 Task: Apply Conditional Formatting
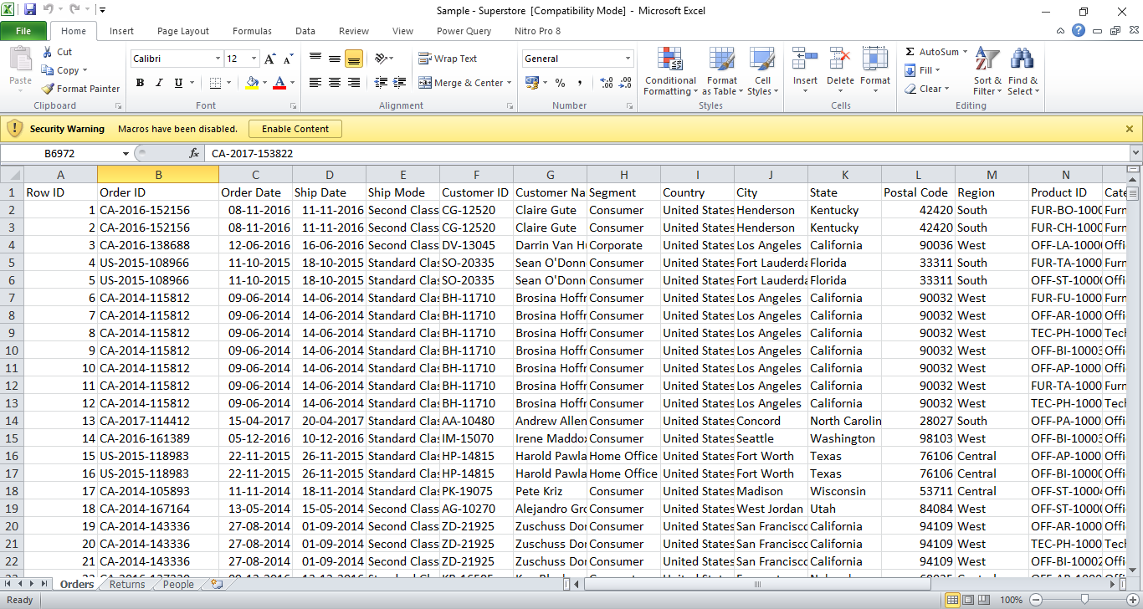click(669, 71)
